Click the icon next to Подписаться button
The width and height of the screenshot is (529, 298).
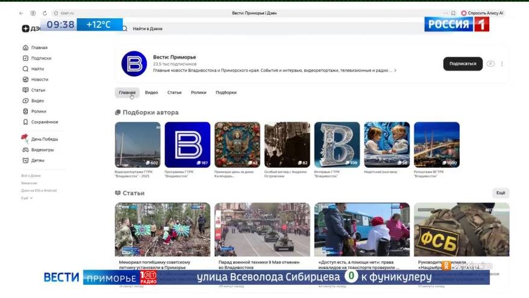(x=490, y=64)
